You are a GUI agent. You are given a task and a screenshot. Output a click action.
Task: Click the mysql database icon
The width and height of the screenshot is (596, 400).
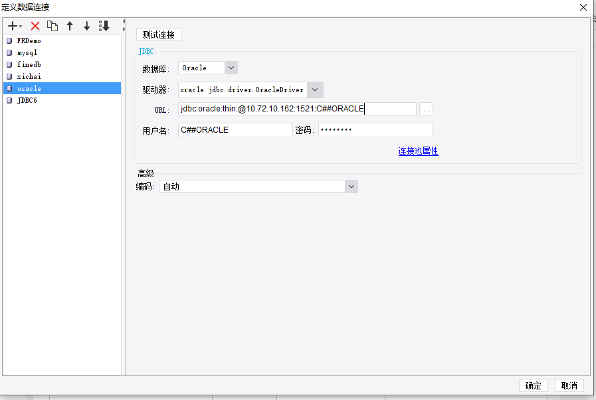tap(9, 52)
